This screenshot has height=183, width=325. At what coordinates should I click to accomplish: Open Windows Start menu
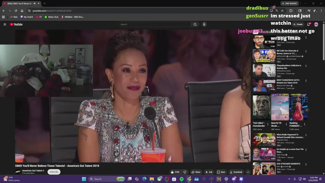point(84,179)
